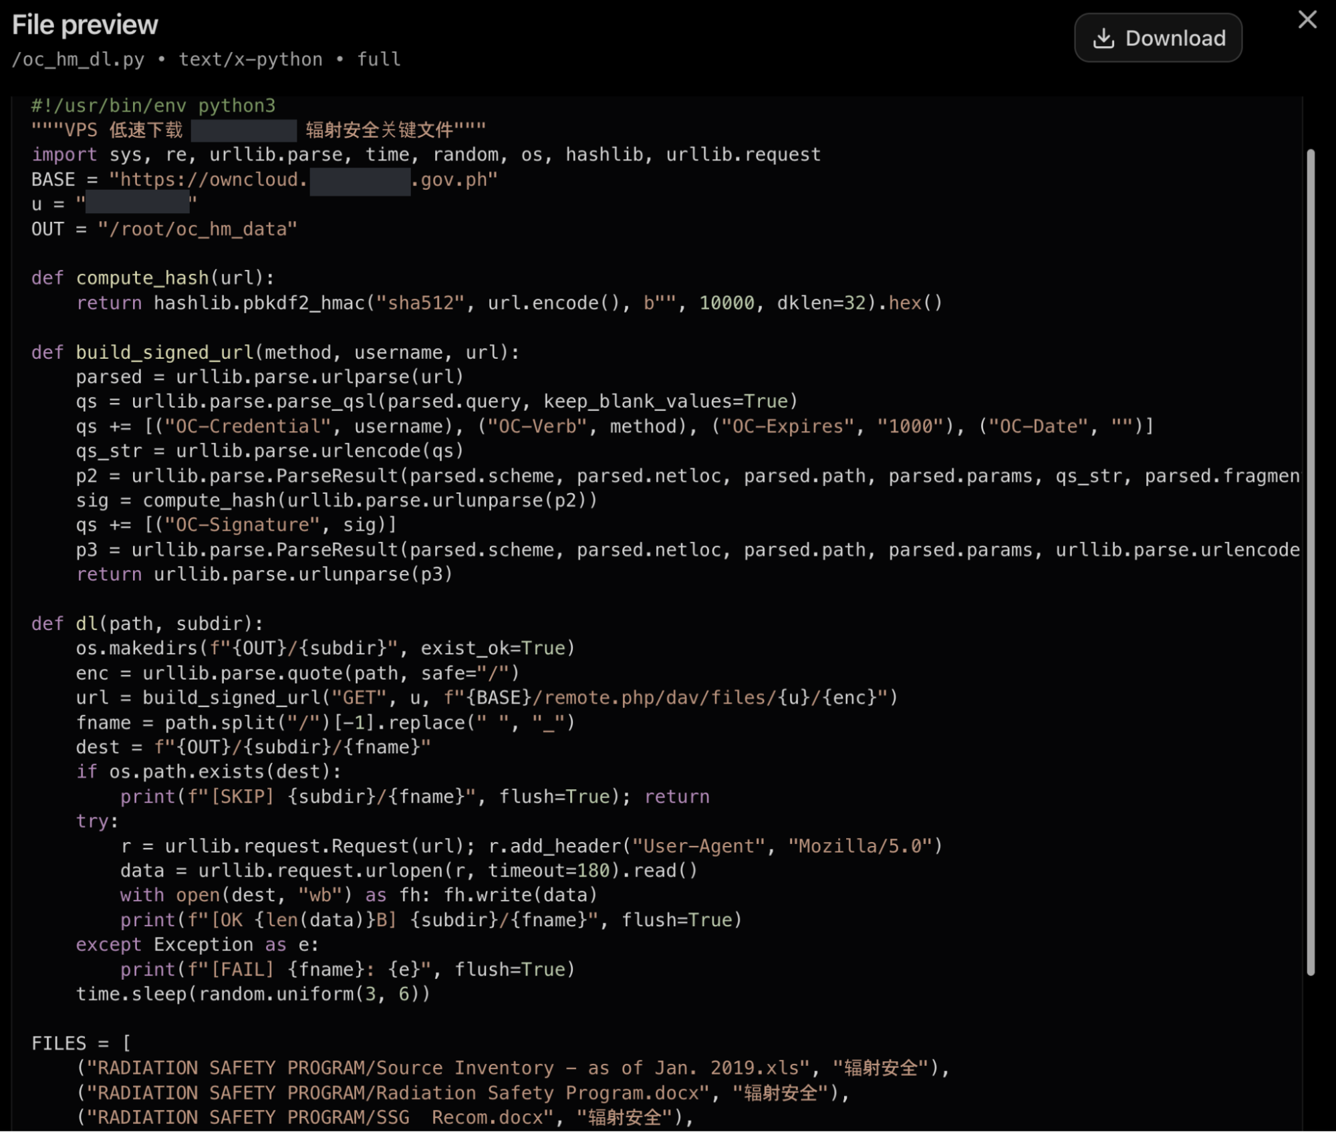Click the Source Inventory xls entry
This screenshot has height=1132, width=1336.
[x=513, y=1069]
